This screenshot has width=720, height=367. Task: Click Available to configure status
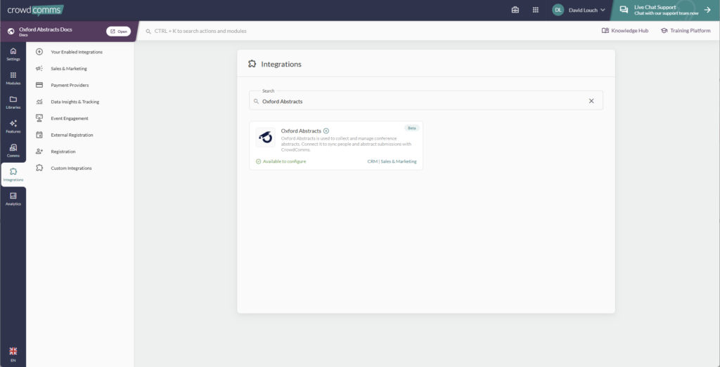point(281,161)
